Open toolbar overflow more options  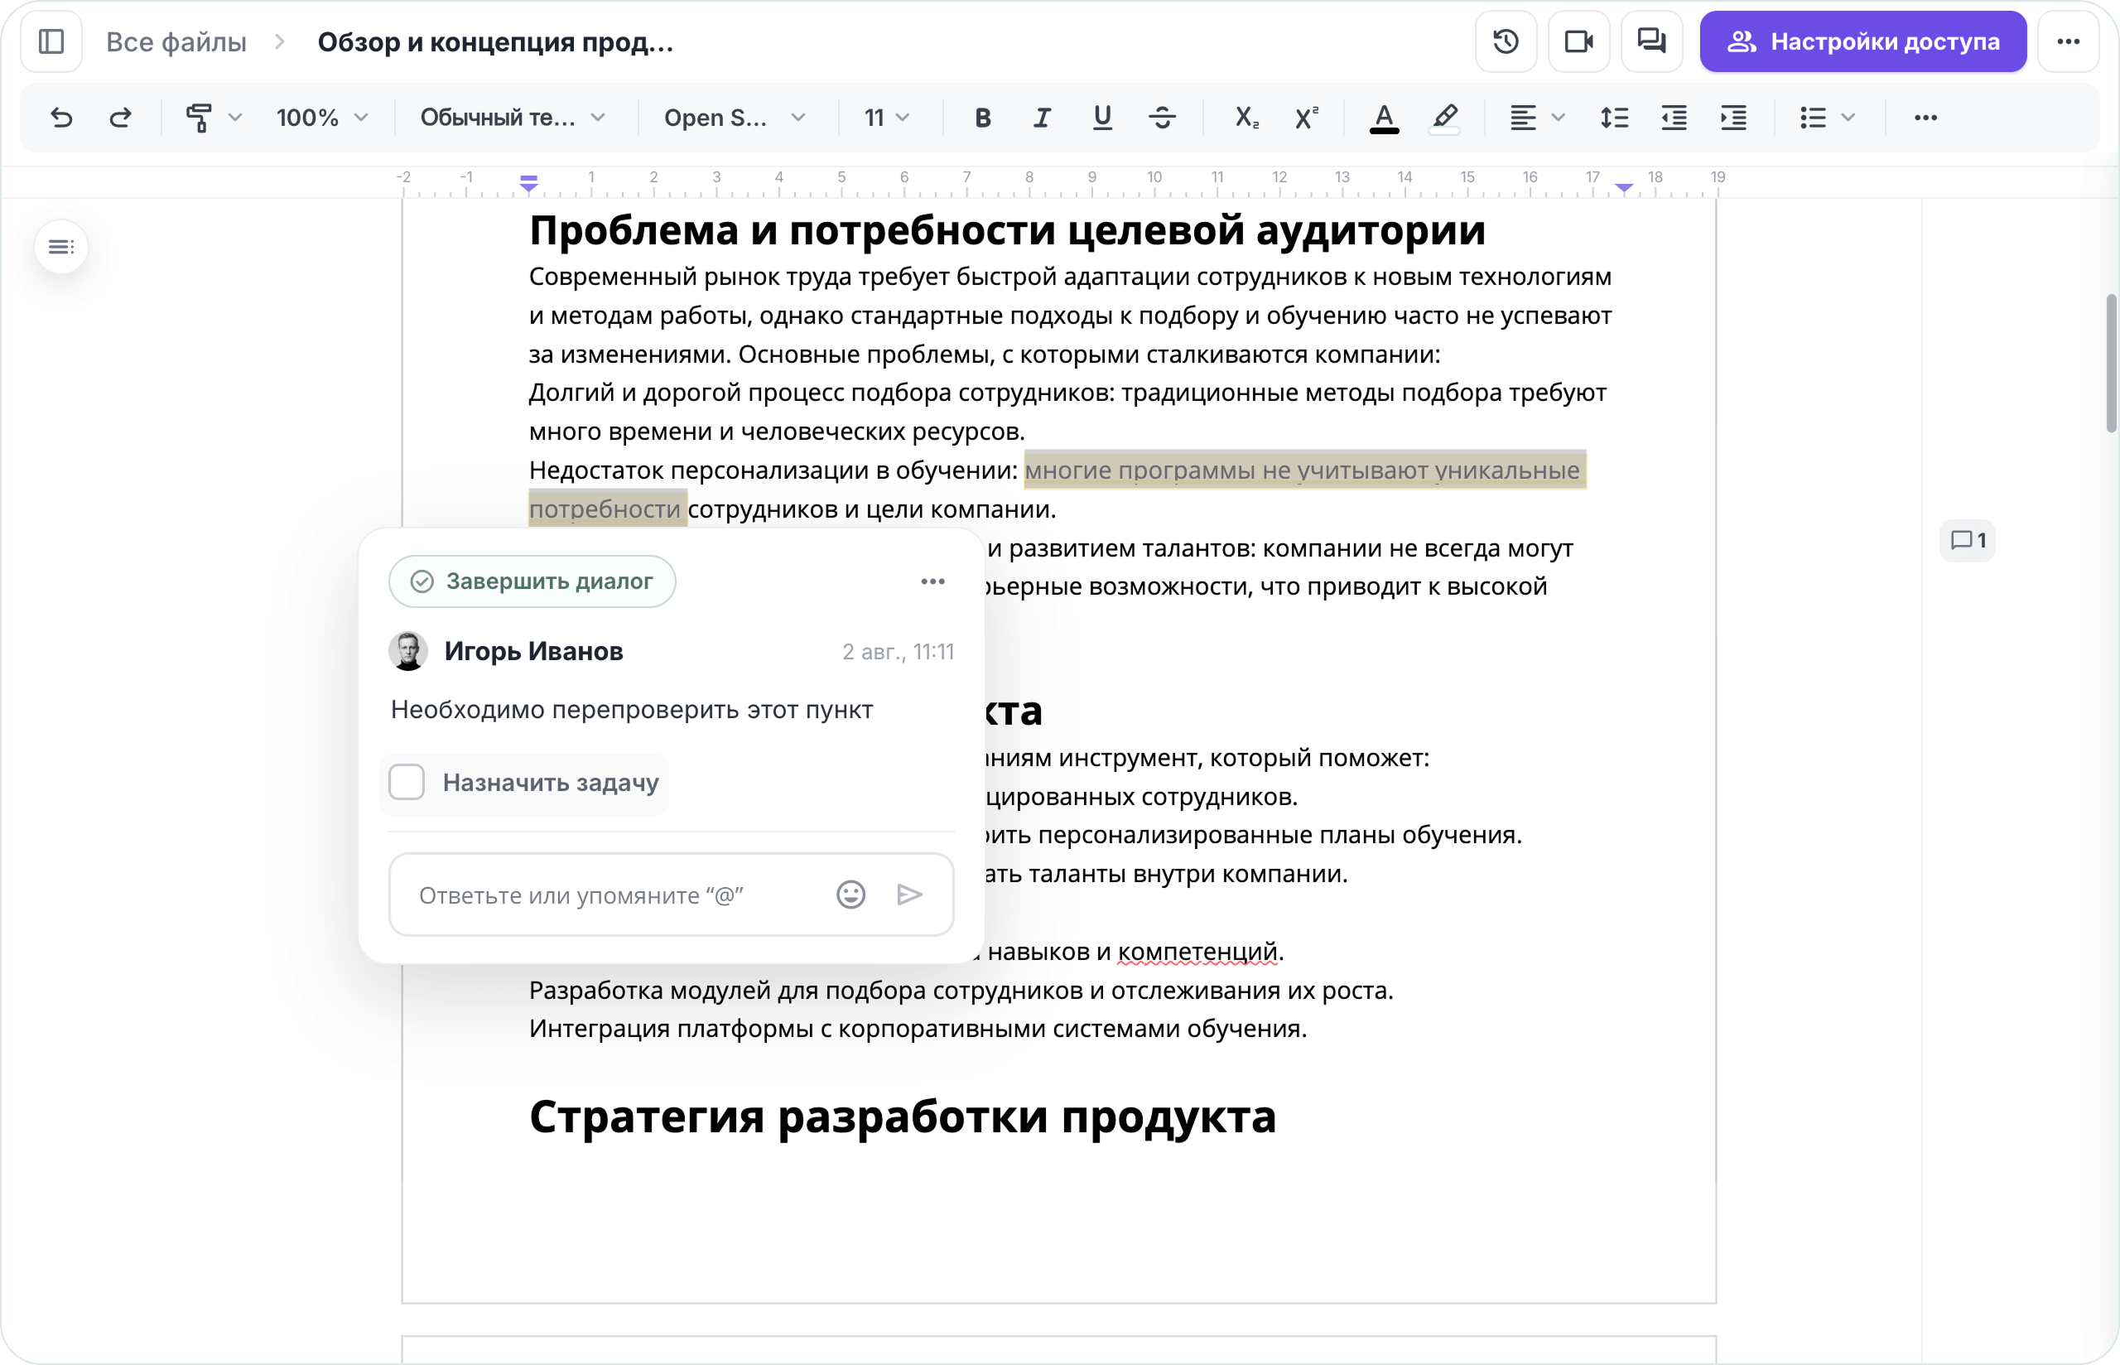(1925, 117)
